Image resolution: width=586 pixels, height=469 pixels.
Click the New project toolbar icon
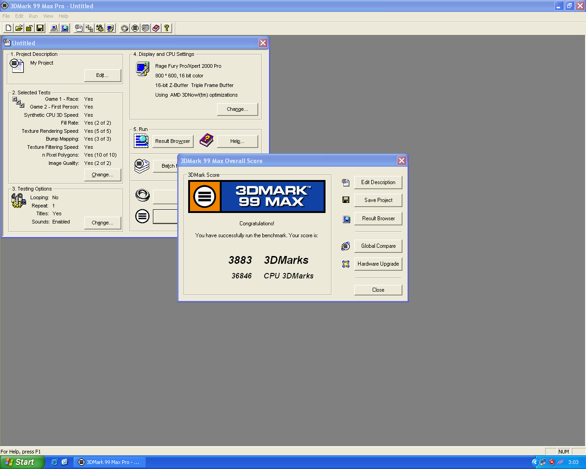click(8, 28)
